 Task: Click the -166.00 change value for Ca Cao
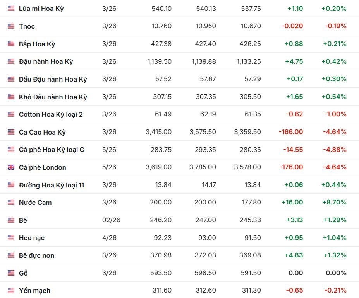[291, 132]
